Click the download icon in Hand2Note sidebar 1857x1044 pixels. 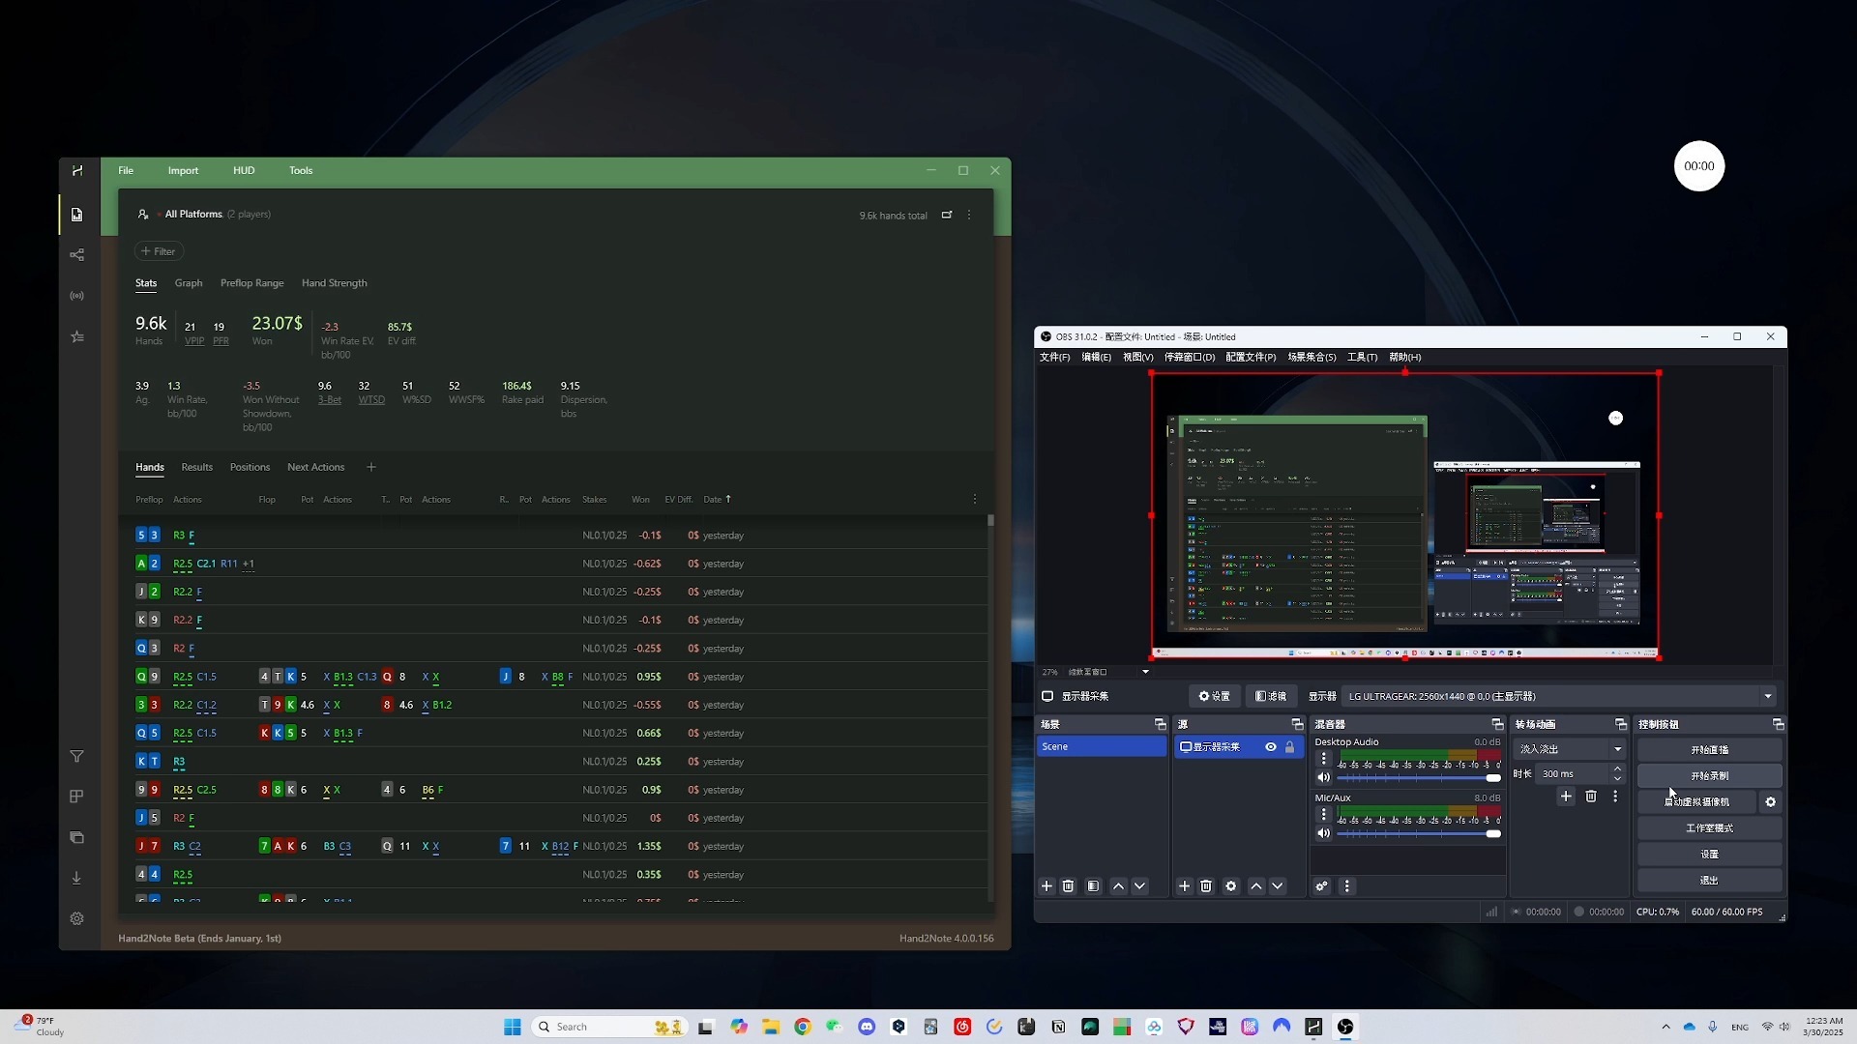click(76, 878)
